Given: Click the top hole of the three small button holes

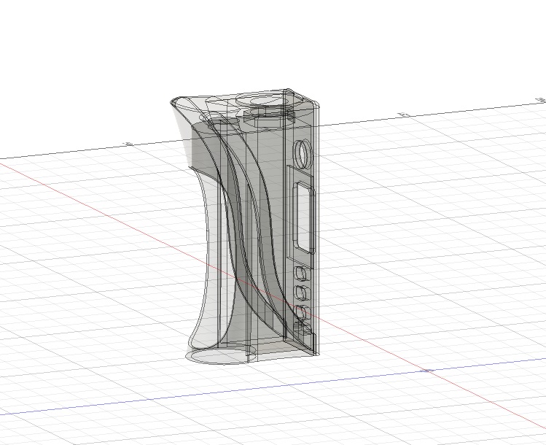Looking at the screenshot, I should tap(301, 274).
